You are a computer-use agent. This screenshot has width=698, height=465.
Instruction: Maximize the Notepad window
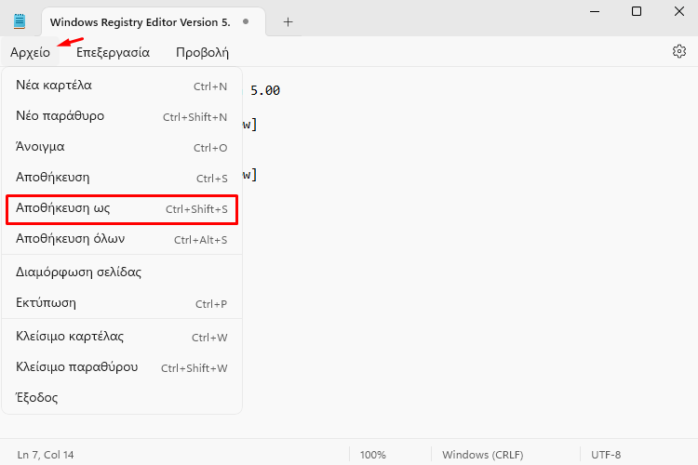coord(637,11)
